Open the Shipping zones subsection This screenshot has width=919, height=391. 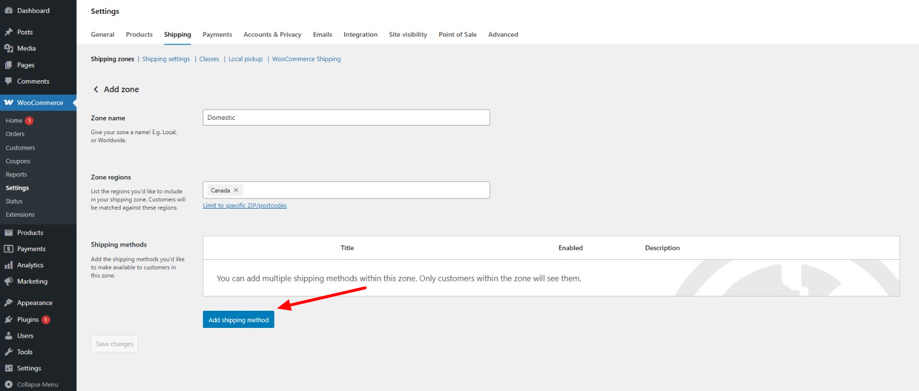113,59
